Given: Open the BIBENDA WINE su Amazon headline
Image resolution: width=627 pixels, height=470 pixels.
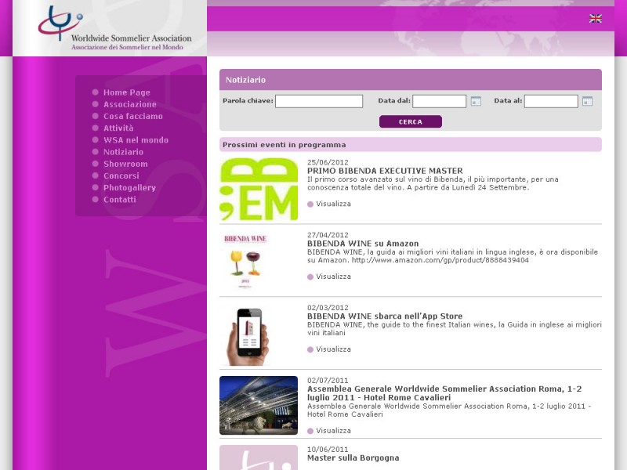Looking at the screenshot, I should click(x=363, y=244).
